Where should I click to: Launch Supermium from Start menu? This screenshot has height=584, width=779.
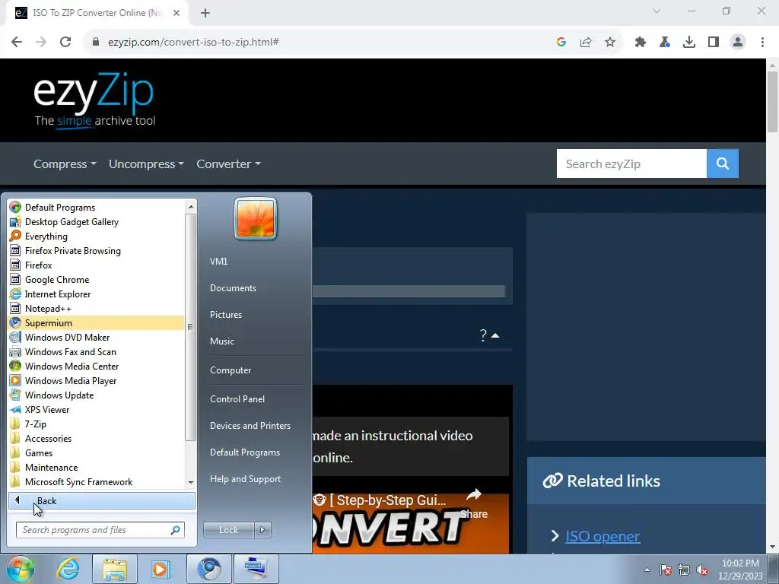pos(97,322)
